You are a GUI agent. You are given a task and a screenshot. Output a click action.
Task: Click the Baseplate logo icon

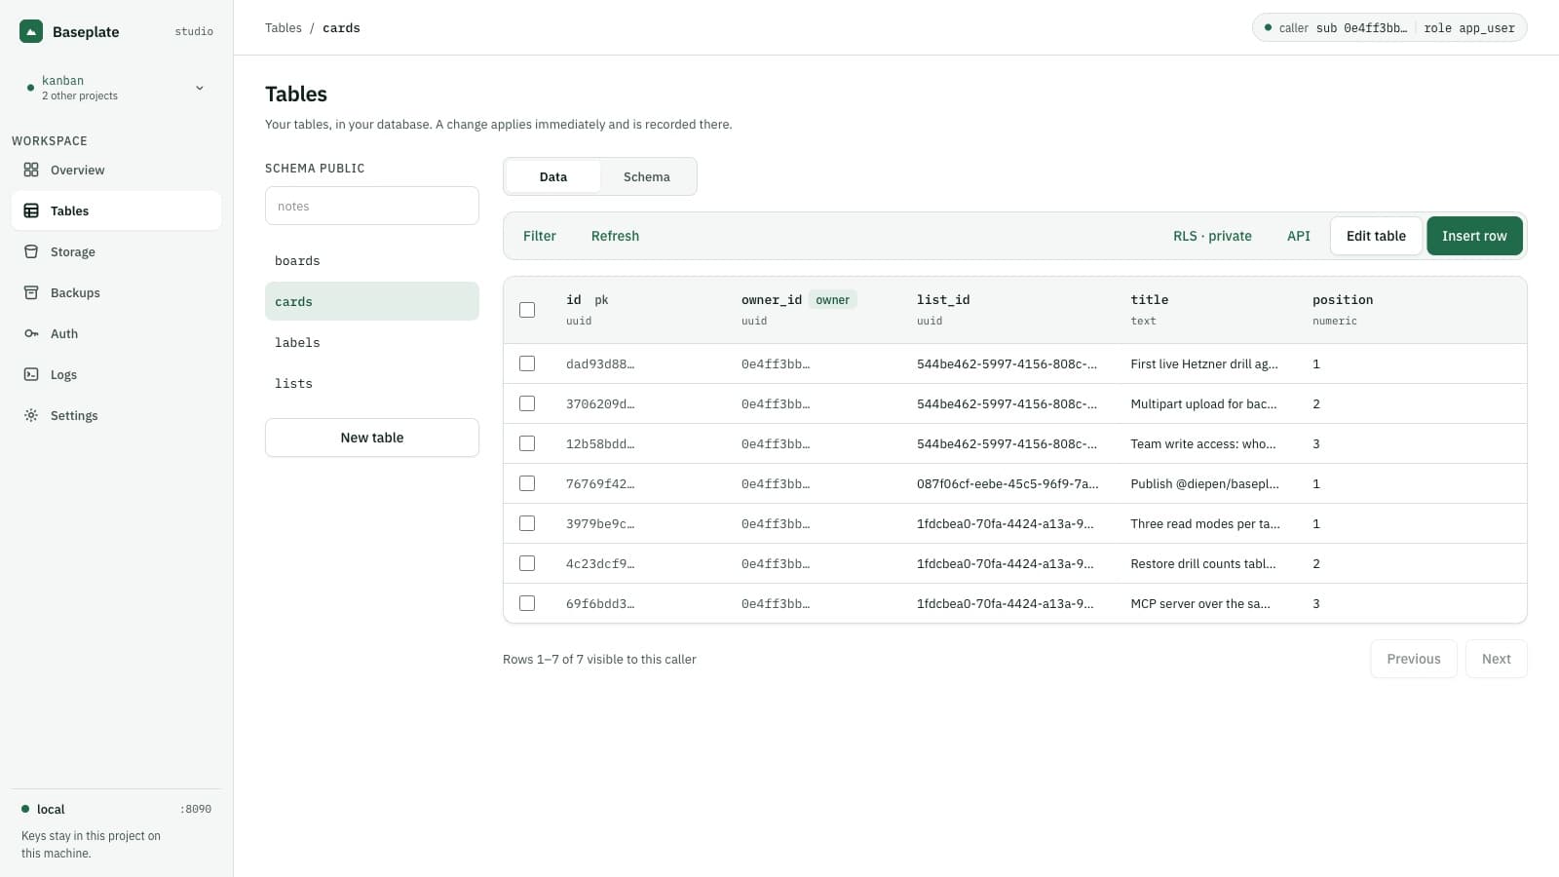(x=31, y=31)
